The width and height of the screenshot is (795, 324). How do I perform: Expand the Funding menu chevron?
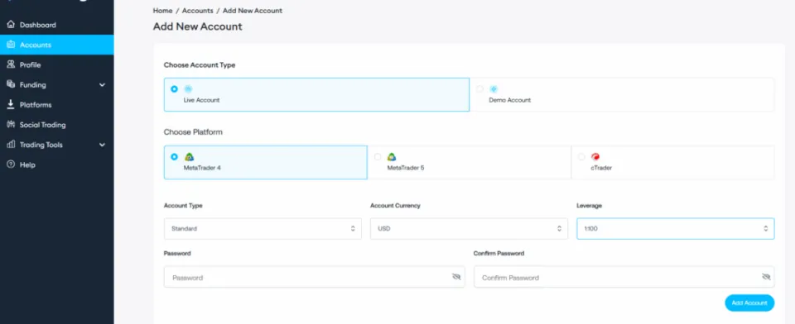[102, 85]
